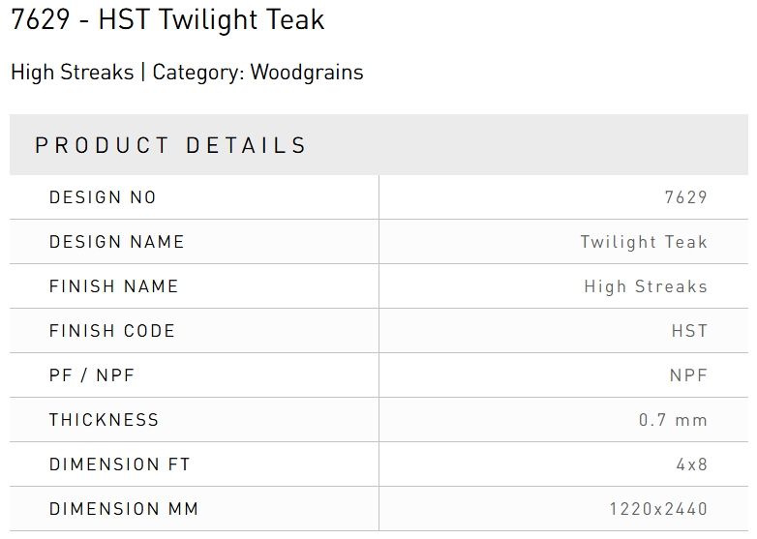
Task: Click the 1220x2440 dimension value
Action: (658, 509)
